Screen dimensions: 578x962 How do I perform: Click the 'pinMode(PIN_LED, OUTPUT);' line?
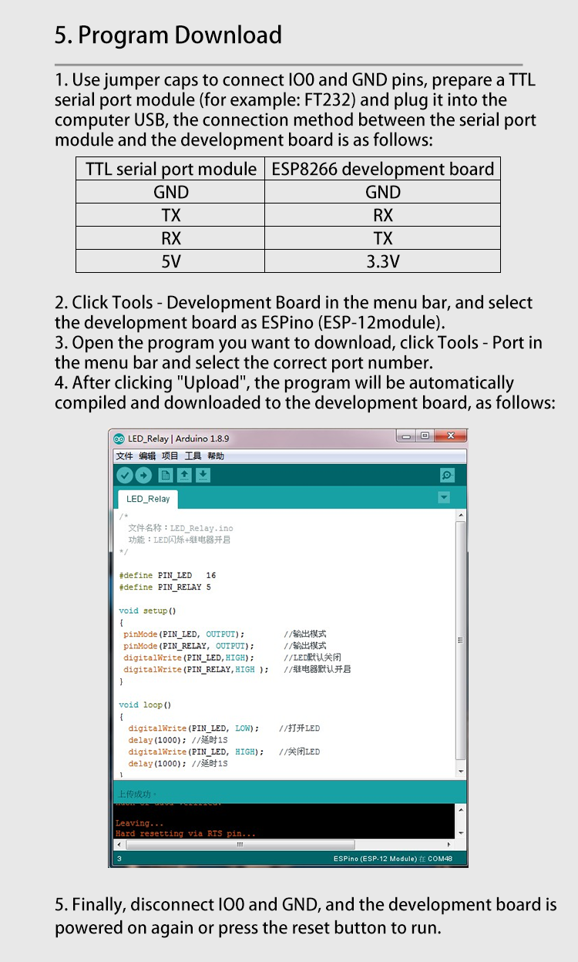pyautogui.click(x=183, y=634)
